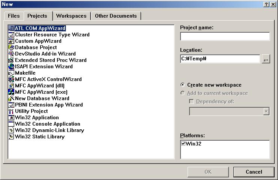Switch to the Workspaces tab

pos(71,16)
